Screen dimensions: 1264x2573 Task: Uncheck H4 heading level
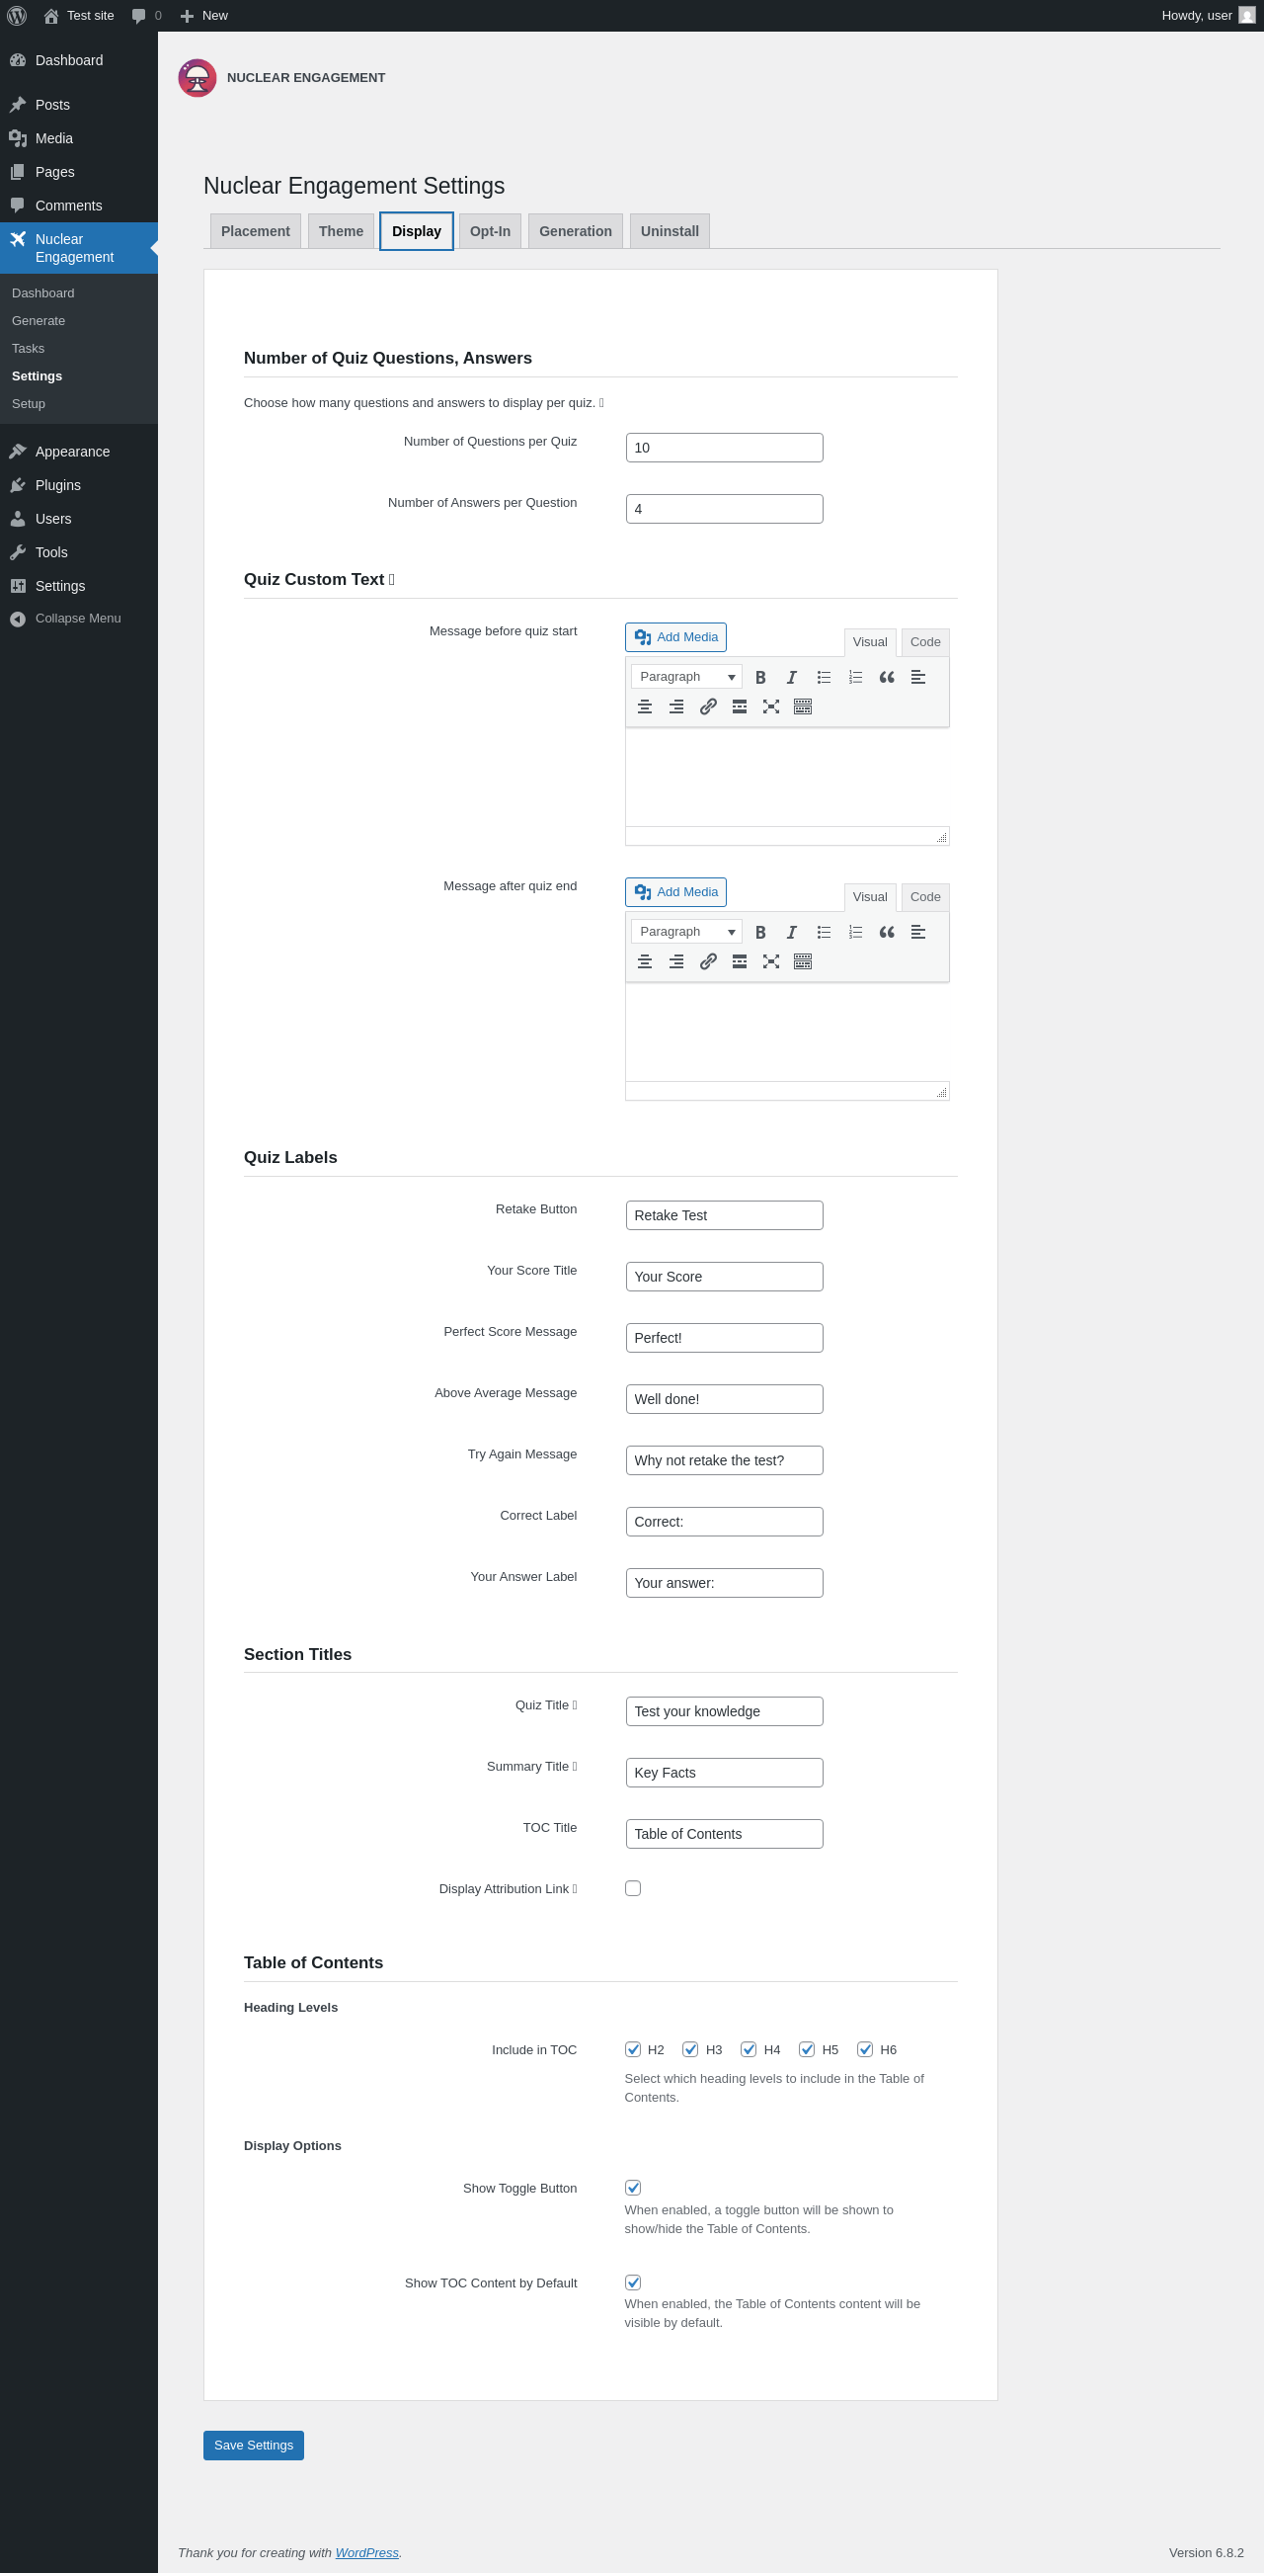[749, 2049]
